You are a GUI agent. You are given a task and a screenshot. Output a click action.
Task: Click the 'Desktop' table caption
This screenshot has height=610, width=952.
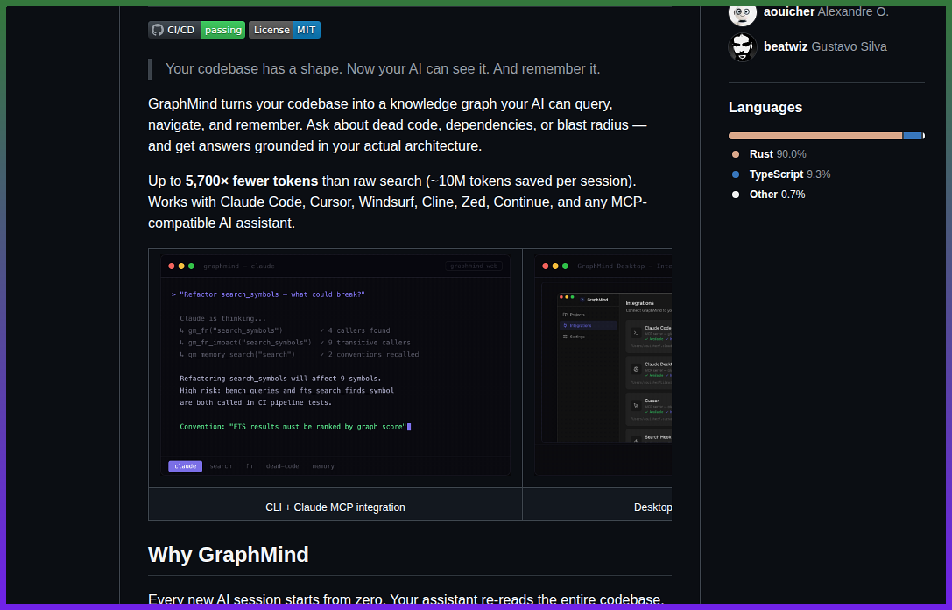[x=652, y=507]
